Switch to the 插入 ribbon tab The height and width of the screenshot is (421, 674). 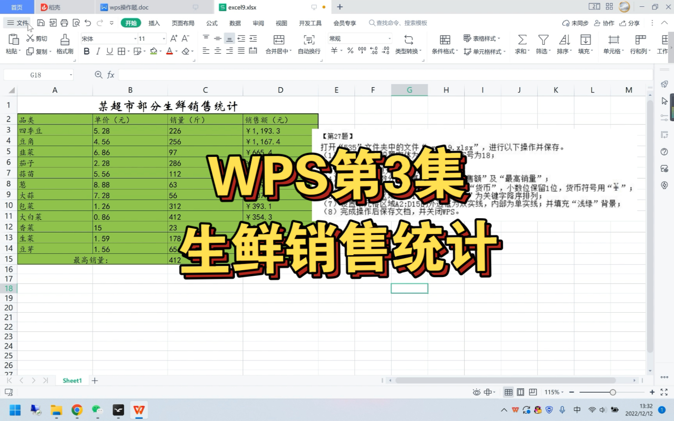(154, 23)
